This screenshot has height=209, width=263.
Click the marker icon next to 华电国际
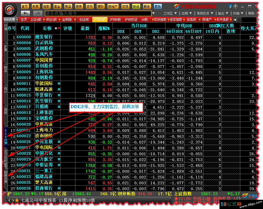pyautogui.click(x=59, y=148)
